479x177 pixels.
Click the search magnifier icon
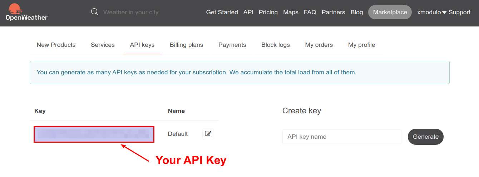(x=95, y=12)
